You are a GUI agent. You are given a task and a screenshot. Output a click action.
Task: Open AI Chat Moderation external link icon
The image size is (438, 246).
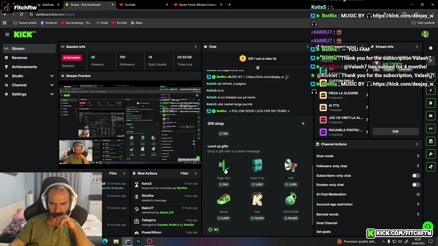(x=418, y=194)
